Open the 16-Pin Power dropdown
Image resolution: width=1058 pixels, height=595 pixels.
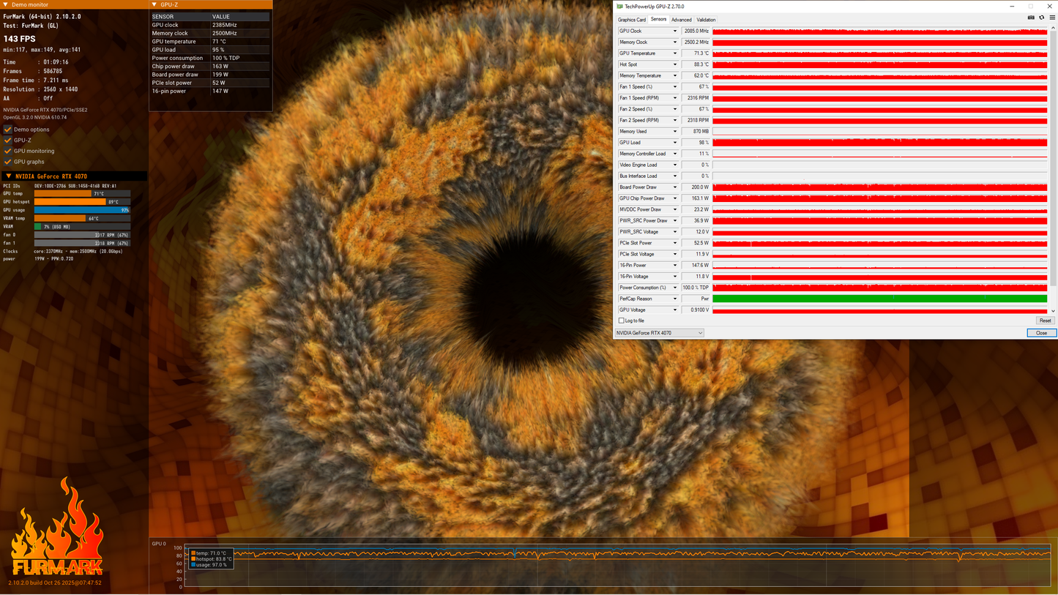675,266
